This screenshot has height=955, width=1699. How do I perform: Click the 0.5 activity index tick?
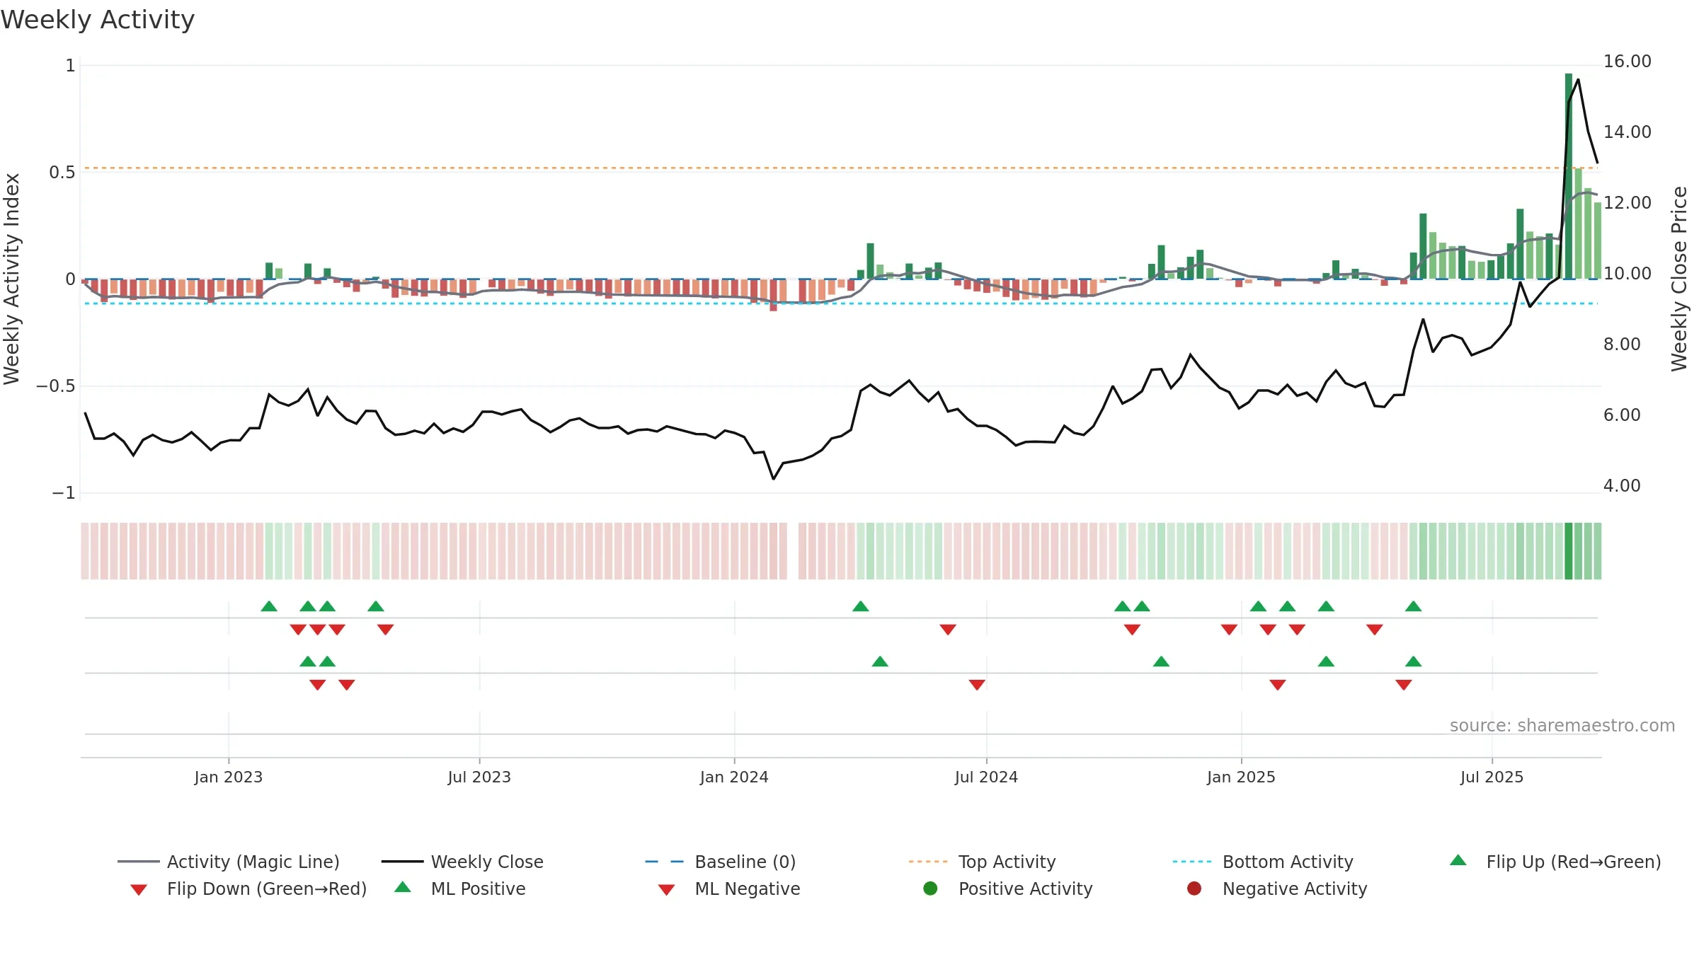pyautogui.click(x=62, y=173)
